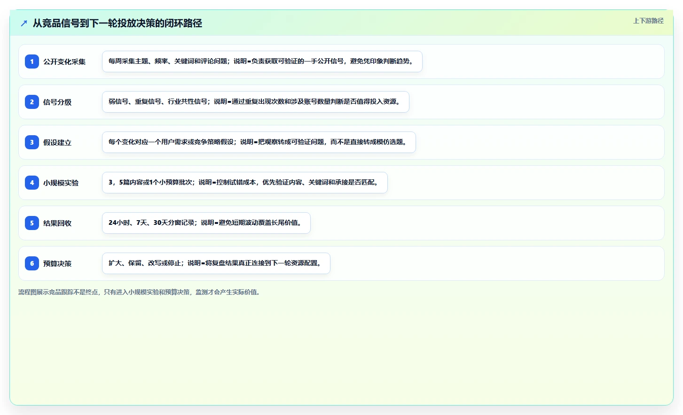The height and width of the screenshot is (415, 683).
Task: Click the arrow icon beside the flowchart title
Action: click(x=24, y=23)
